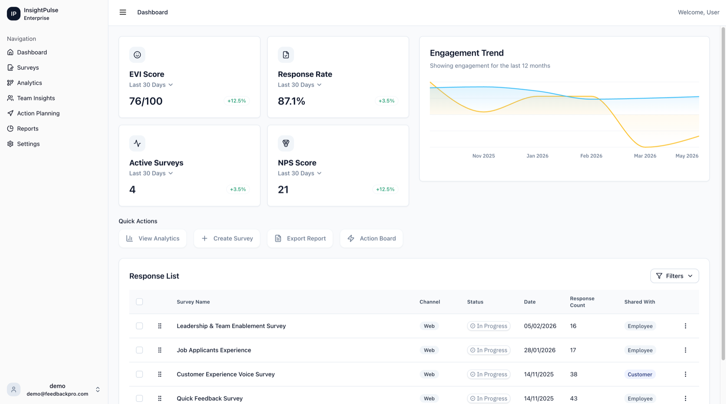Click the Job Applicants Experience name

[214, 350]
